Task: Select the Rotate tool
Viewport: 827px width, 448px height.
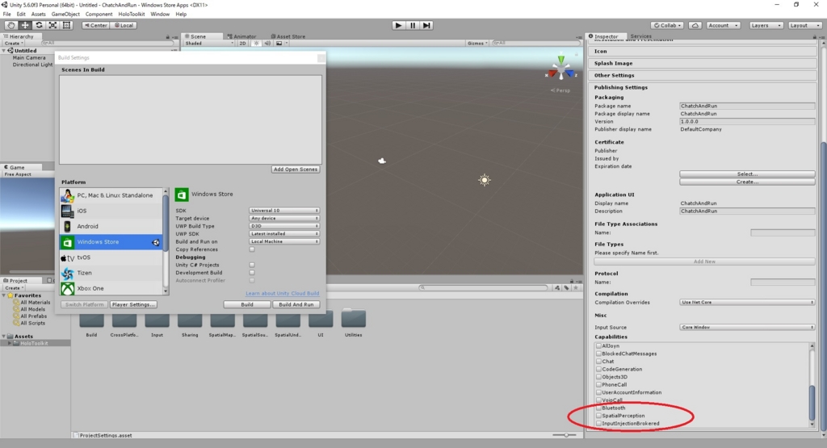Action: (39, 25)
